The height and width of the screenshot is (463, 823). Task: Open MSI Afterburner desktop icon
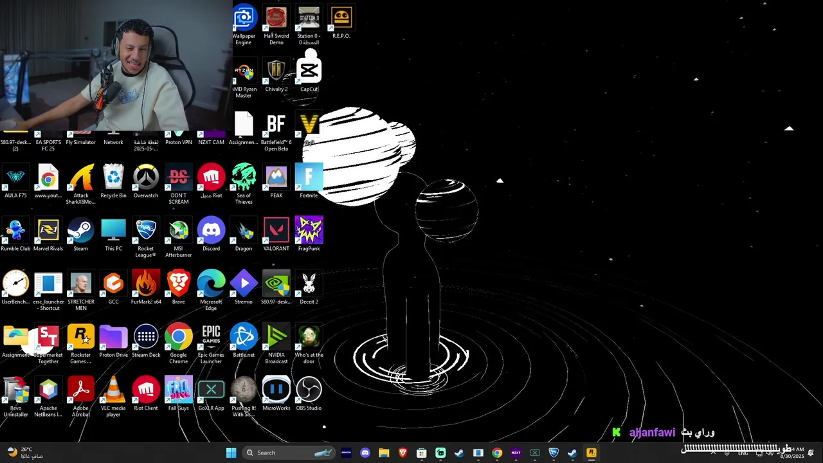tap(178, 238)
